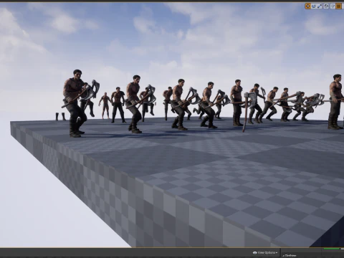This screenshot has width=344, height=258.
Task: Open the View Options dropdown
Action: [x=265, y=253]
